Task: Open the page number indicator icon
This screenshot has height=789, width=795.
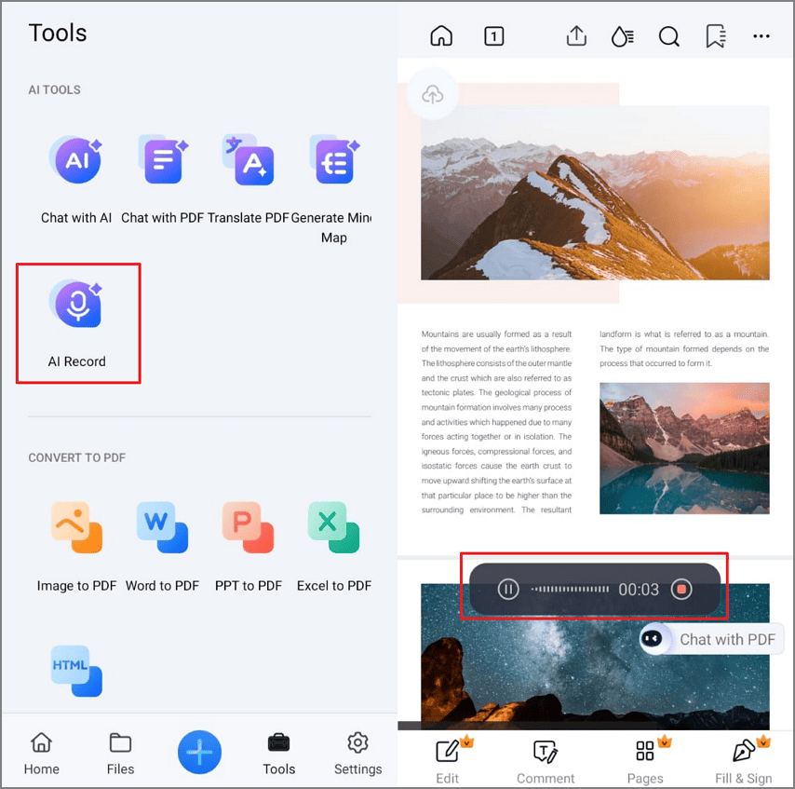Action: coord(493,36)
